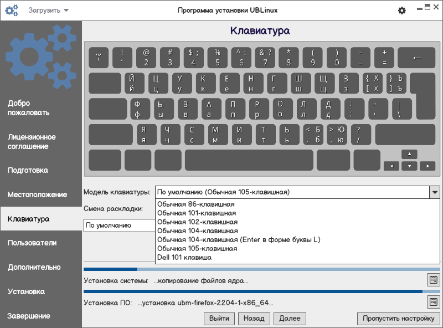The width and height of the screenshot is (443, 328).
Task: Click the Я key on the keyboard preview
Action: pyautogui.click(x=146, y=135)
